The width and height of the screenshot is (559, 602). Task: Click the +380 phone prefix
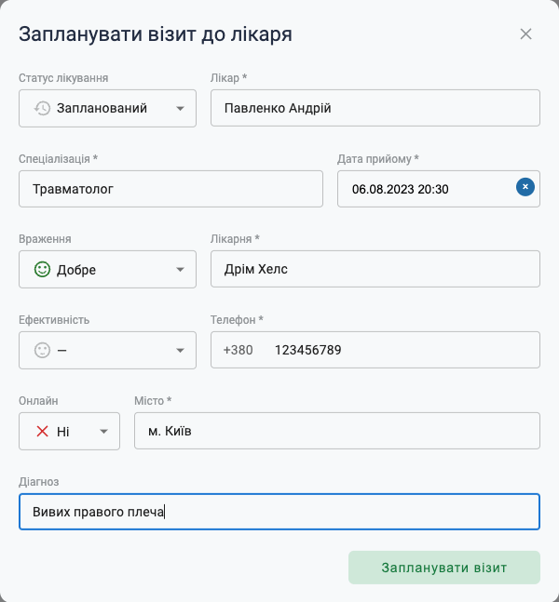coord(238,350)
